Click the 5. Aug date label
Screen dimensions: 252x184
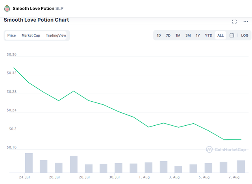pyautogui.click(x=204, y=177)
